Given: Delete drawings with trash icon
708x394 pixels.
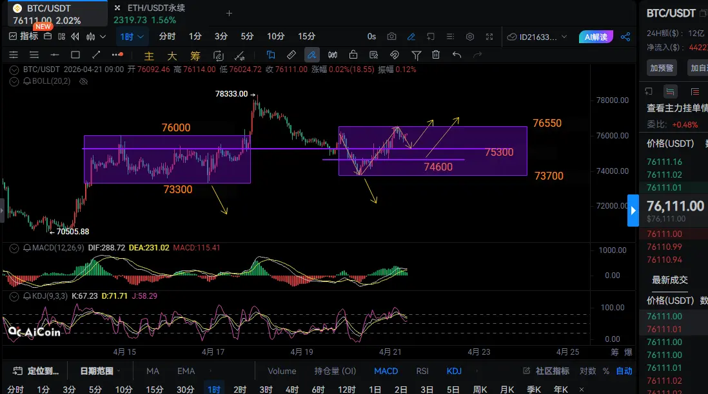Looking at the screenshot, I should [x=436, y=55].
